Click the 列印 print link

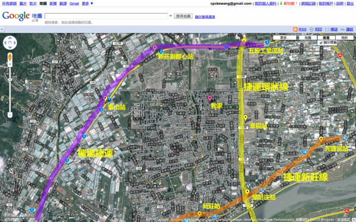point(318,30)
